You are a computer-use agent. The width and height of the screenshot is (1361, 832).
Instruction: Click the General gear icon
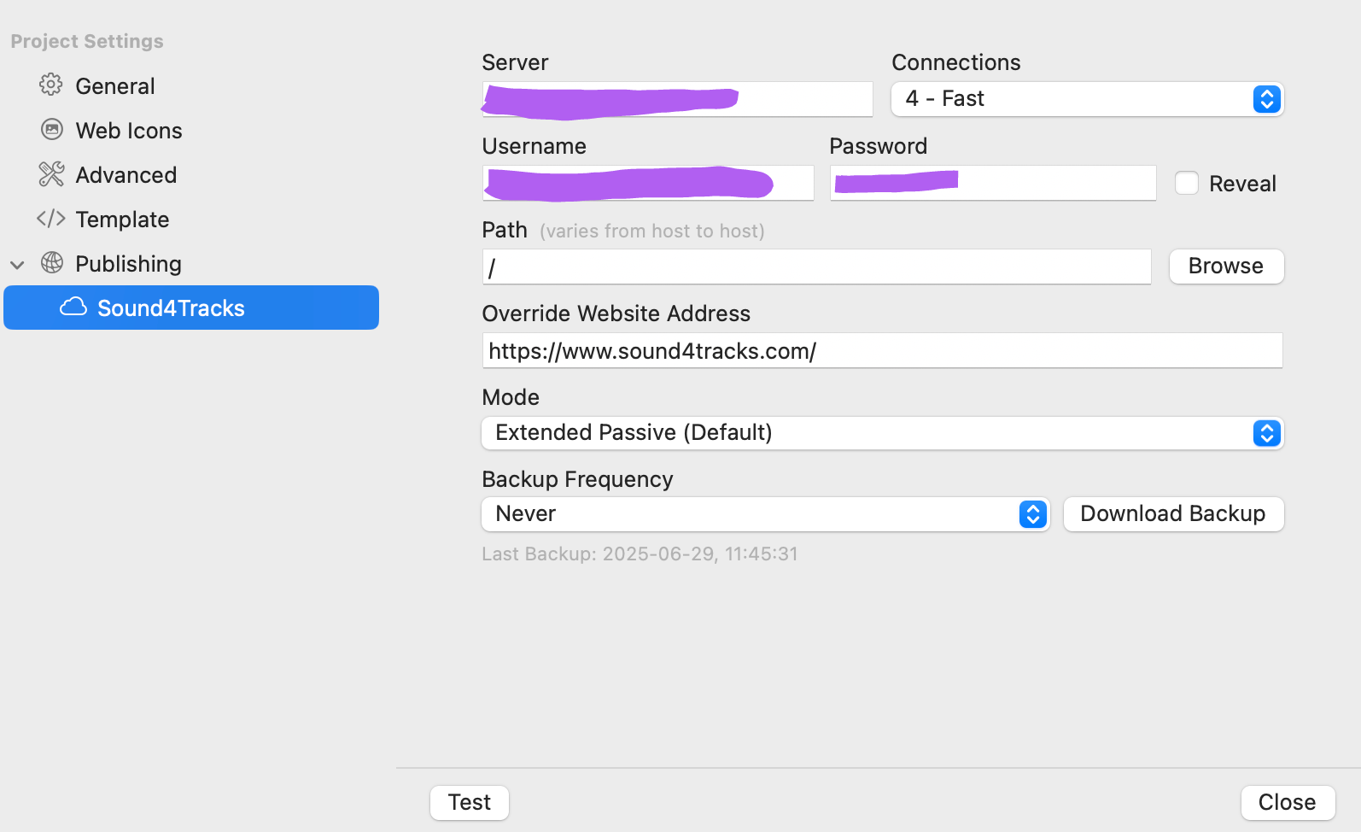click(51, 85)
